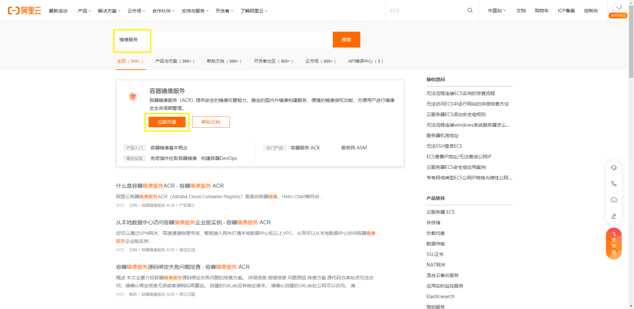Expand the 云市场 dropdown in header
The height and width of the screenshot is (309, 634).
coord(136,11)
